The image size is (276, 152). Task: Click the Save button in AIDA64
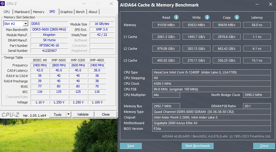pos(131,146)
